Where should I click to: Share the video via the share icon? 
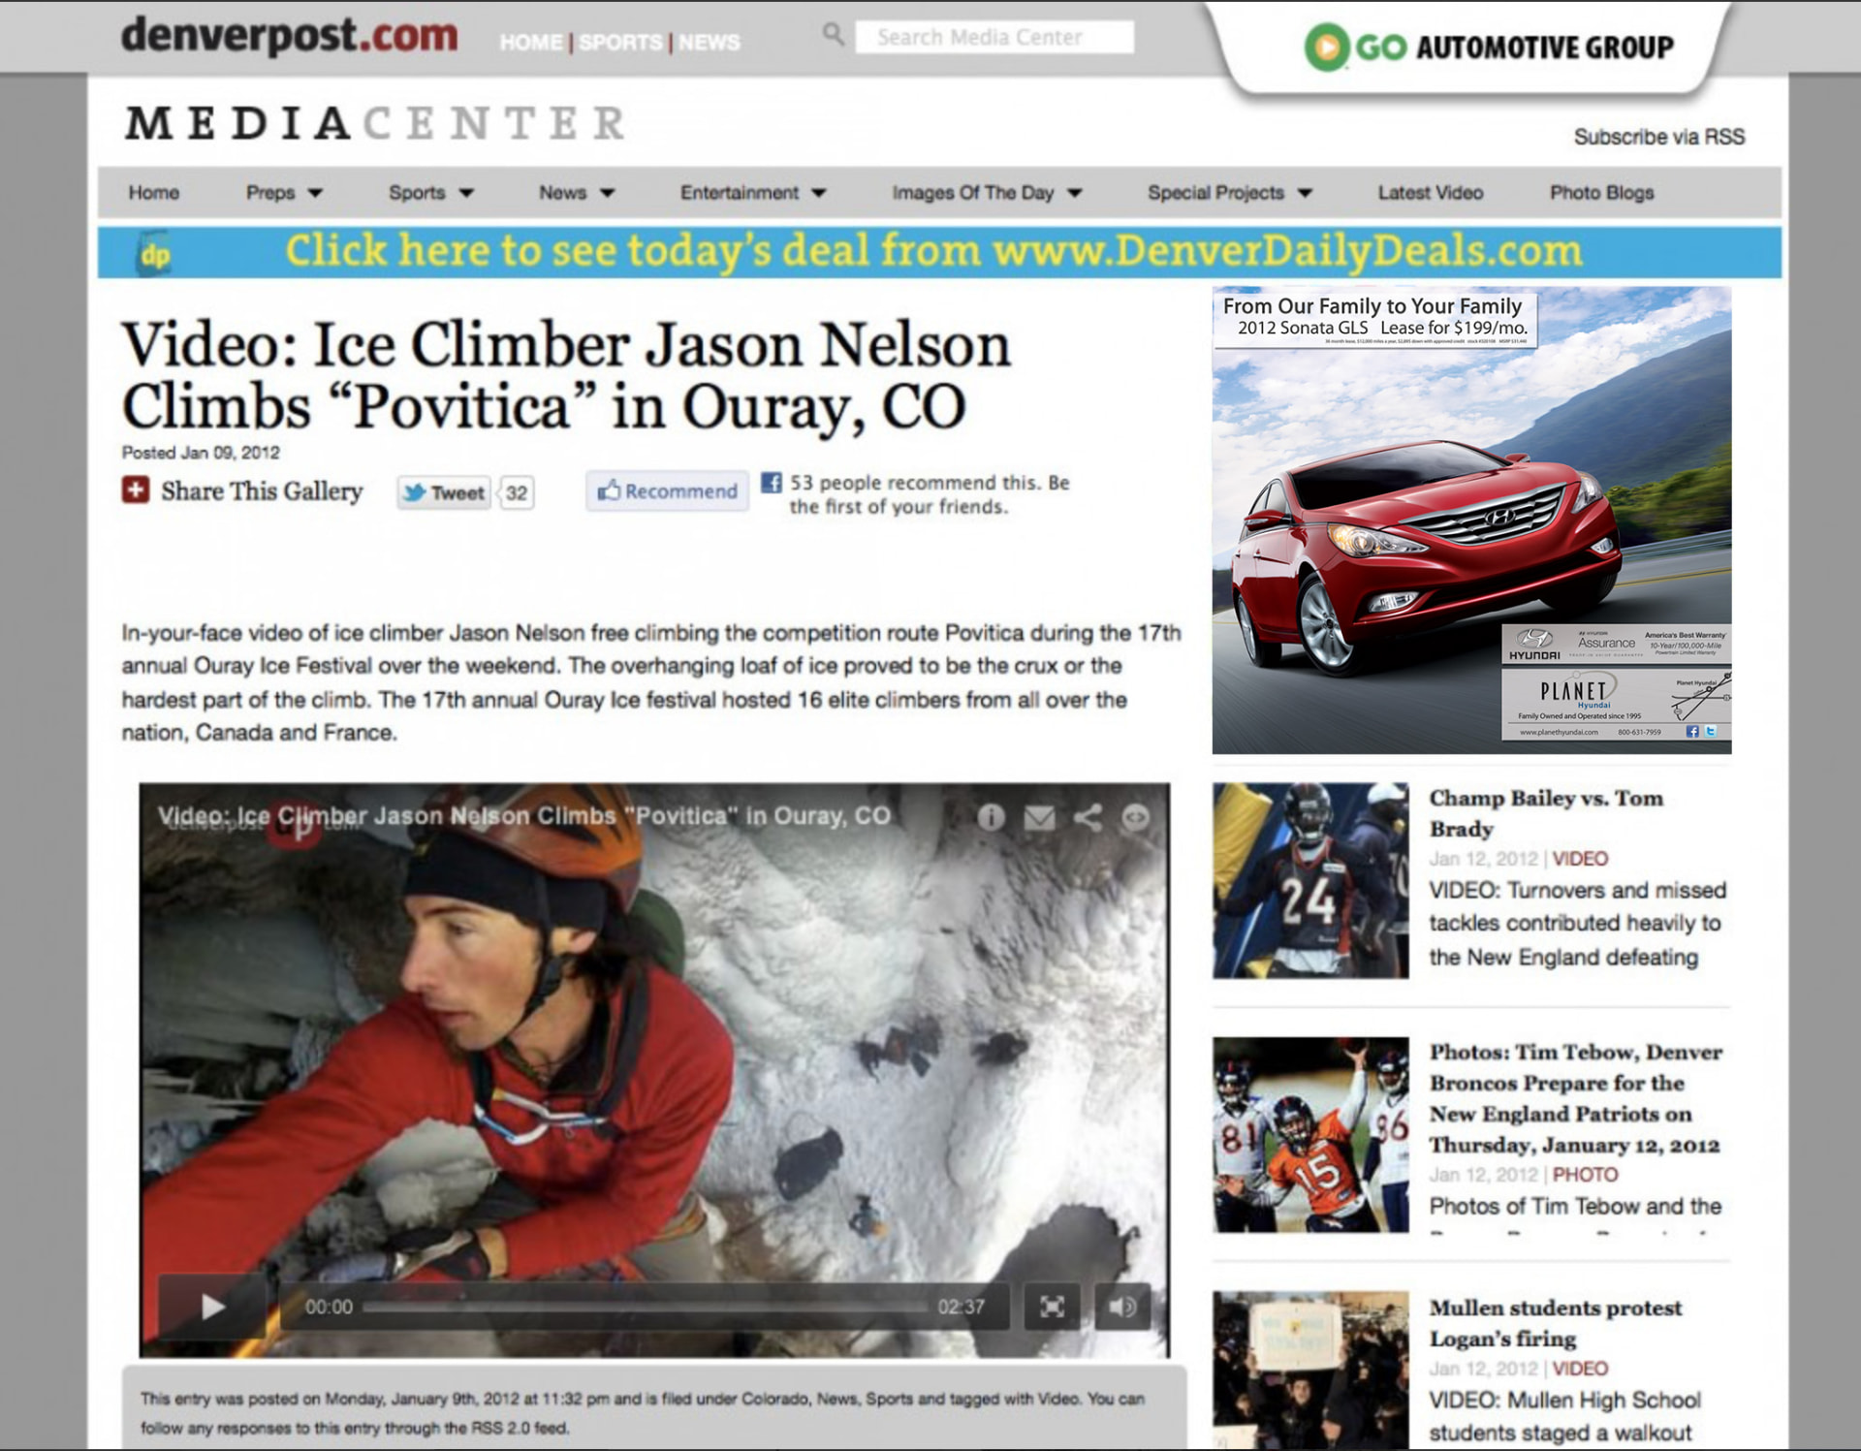1088,817
